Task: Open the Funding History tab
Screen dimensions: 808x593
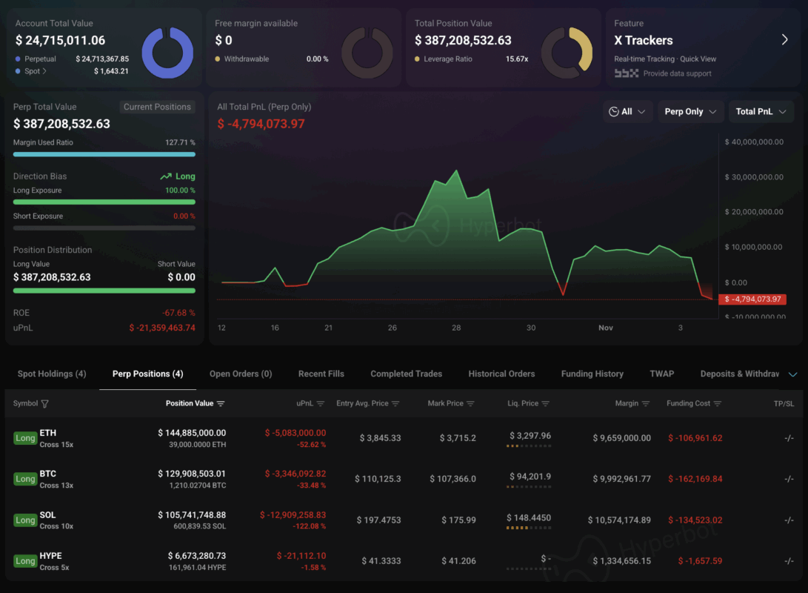Action: [592, 374]
